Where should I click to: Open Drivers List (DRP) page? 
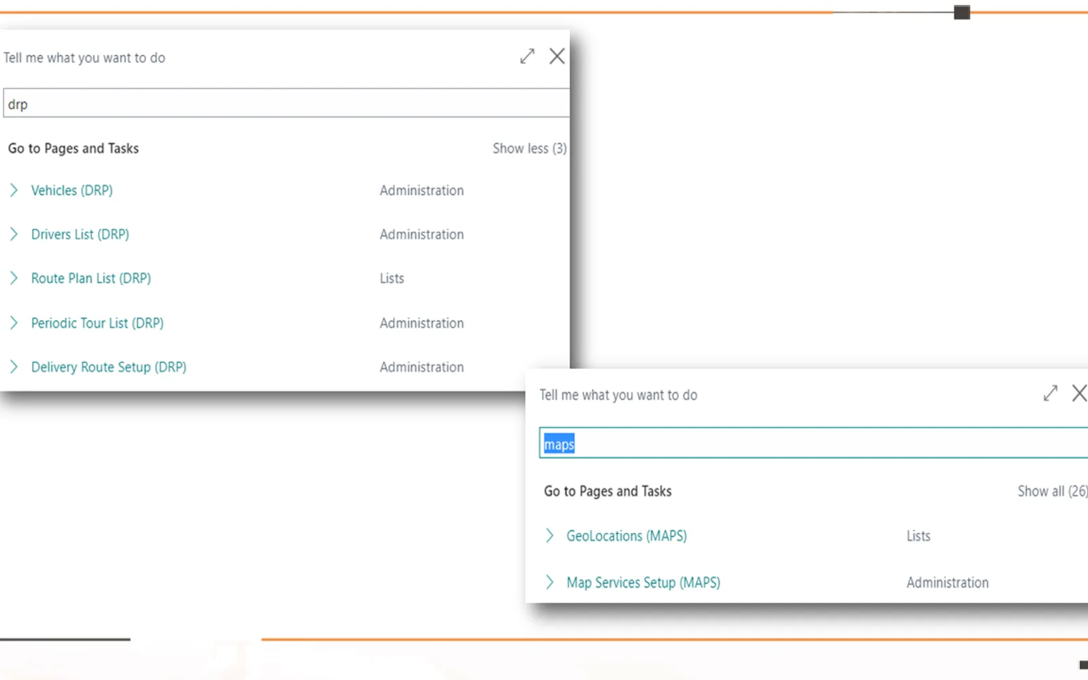pos(80,235)
